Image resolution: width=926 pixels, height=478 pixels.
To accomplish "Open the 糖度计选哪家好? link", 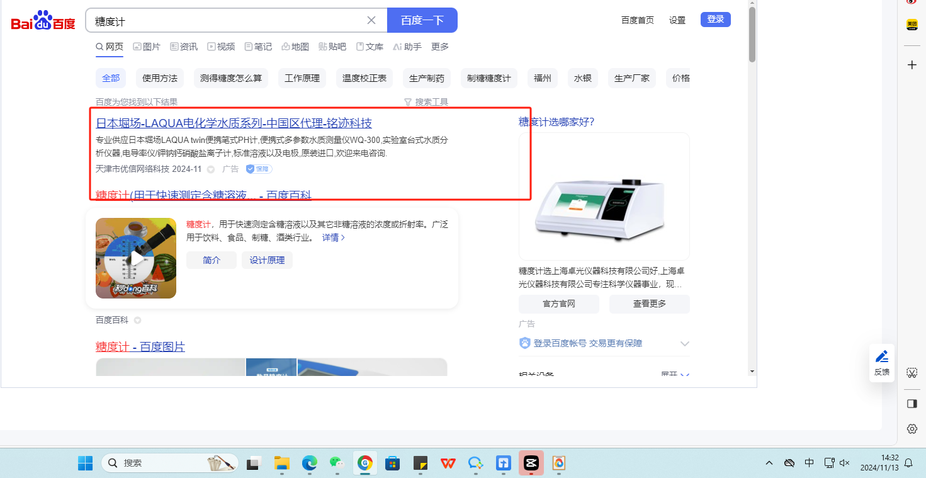I will [556, 122].
